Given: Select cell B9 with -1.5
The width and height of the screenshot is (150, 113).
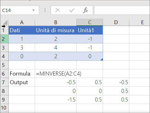Looking at the screenshot, I should point(56,100).
